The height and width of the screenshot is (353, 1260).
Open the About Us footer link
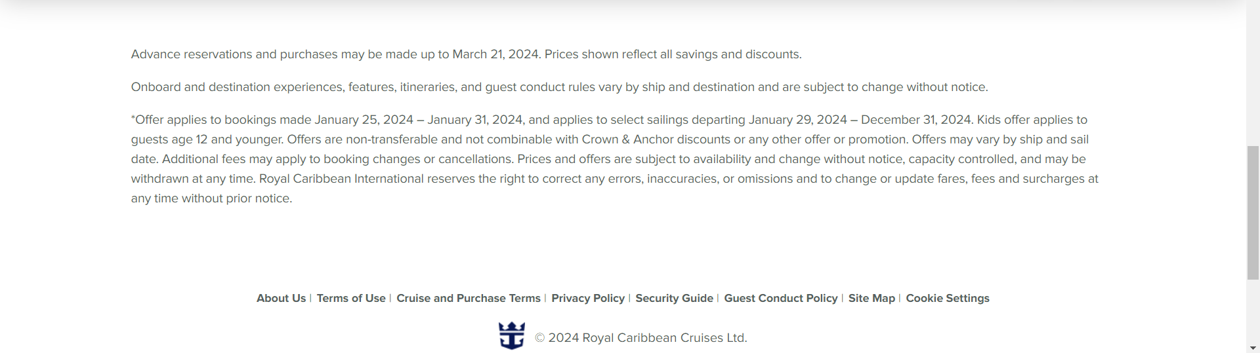tap(281, 298)
